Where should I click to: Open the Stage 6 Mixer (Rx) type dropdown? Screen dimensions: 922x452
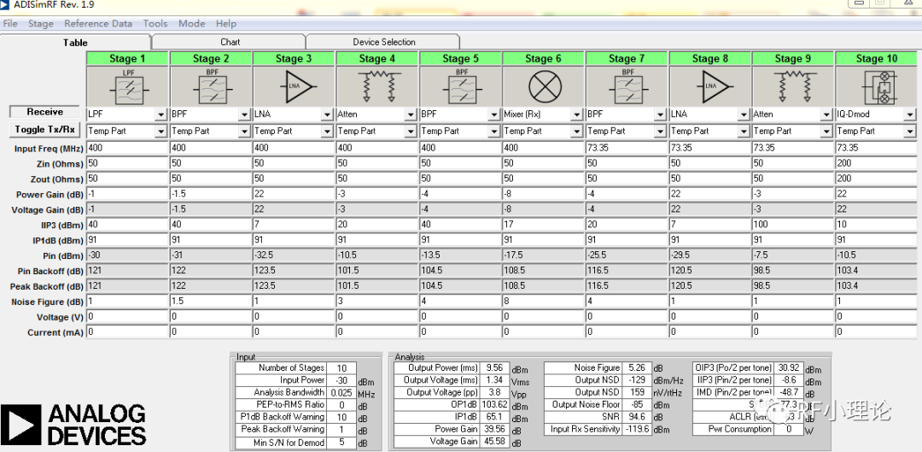577,114
